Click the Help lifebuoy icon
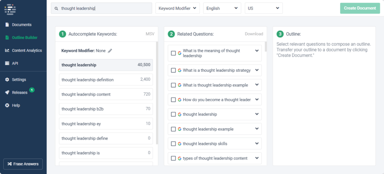Viewport: 384px width, 174px height. pos(7,105)
